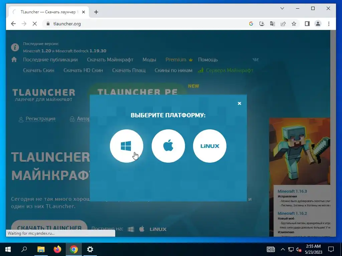Open the Premium menu item

point(179,60)
